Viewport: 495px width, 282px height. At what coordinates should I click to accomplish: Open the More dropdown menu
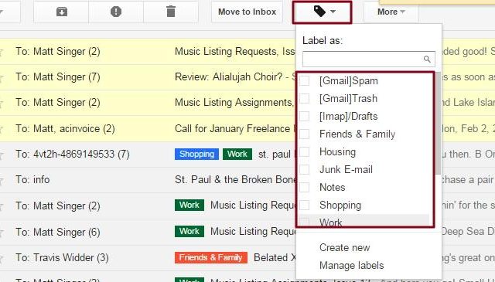[x=391, y=12]
